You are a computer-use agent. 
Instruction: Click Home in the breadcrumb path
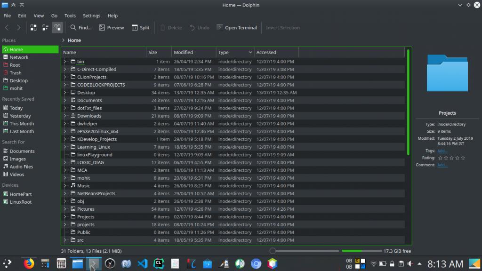point(74,40)
